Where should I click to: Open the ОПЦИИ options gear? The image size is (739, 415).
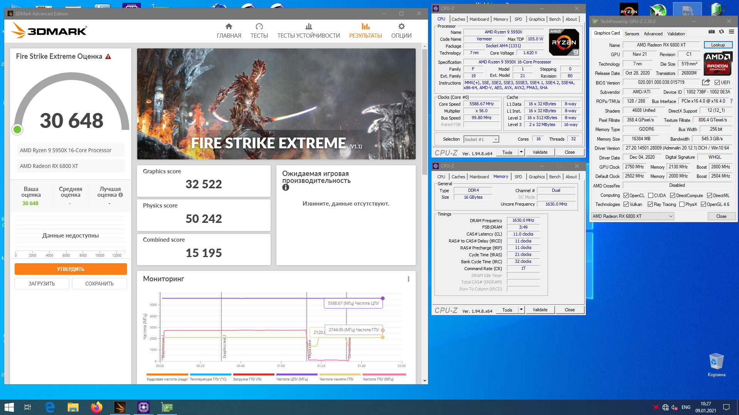click(401, 31)
